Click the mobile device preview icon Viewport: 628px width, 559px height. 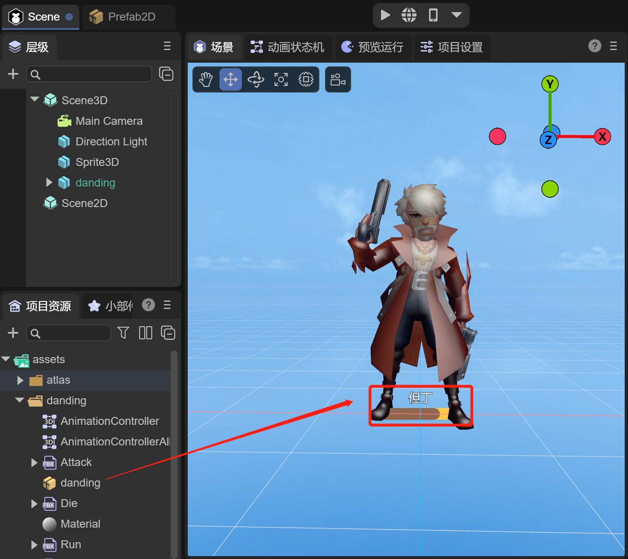(433, 15)
